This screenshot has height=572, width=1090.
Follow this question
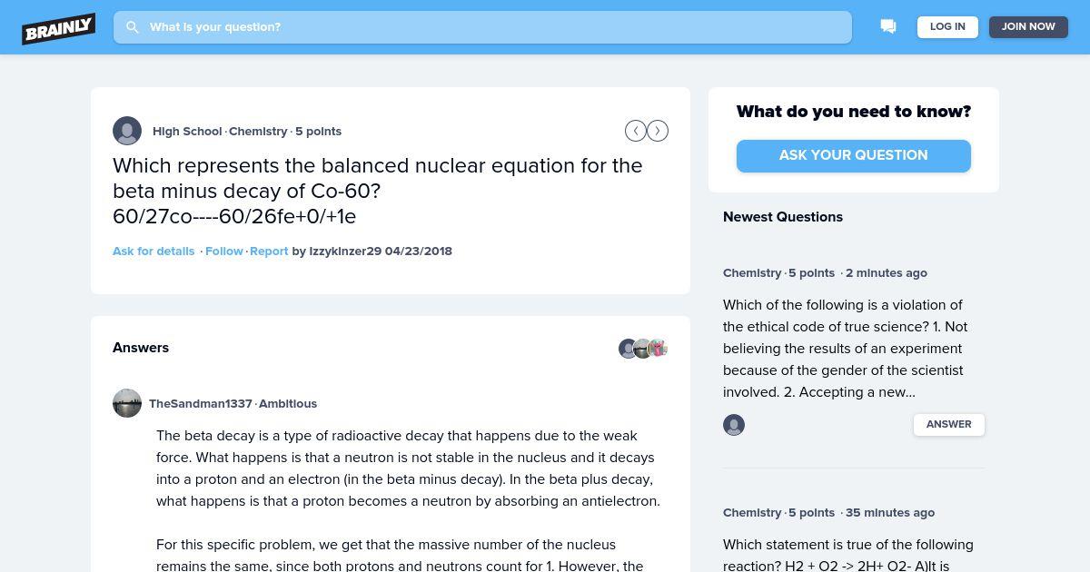pos(224,251)
